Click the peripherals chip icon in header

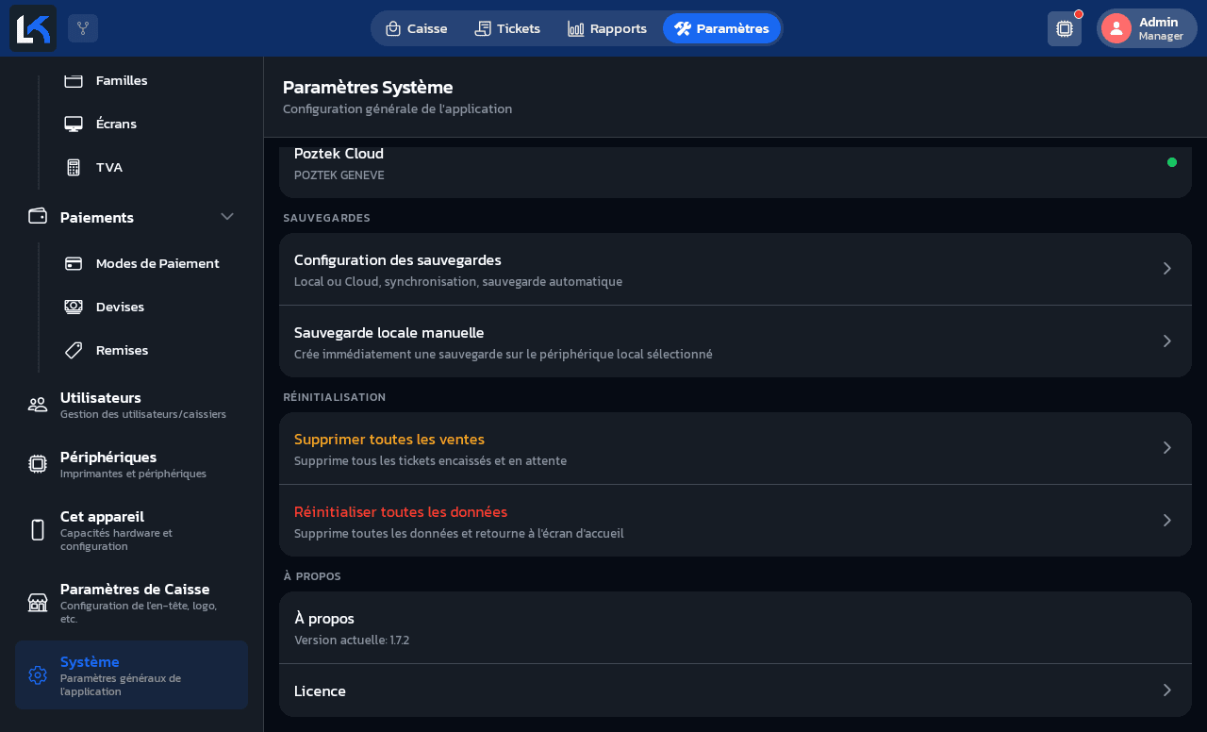coord(1065,28)
